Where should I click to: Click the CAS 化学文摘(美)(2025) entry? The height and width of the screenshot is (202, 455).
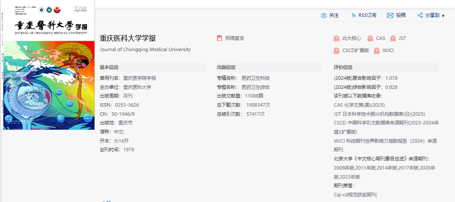(x=359, y=105)
